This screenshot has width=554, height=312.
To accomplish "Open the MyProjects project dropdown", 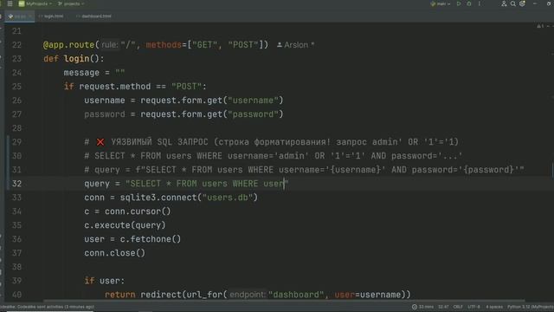I will pyautogui.click(x=35, y=3).
